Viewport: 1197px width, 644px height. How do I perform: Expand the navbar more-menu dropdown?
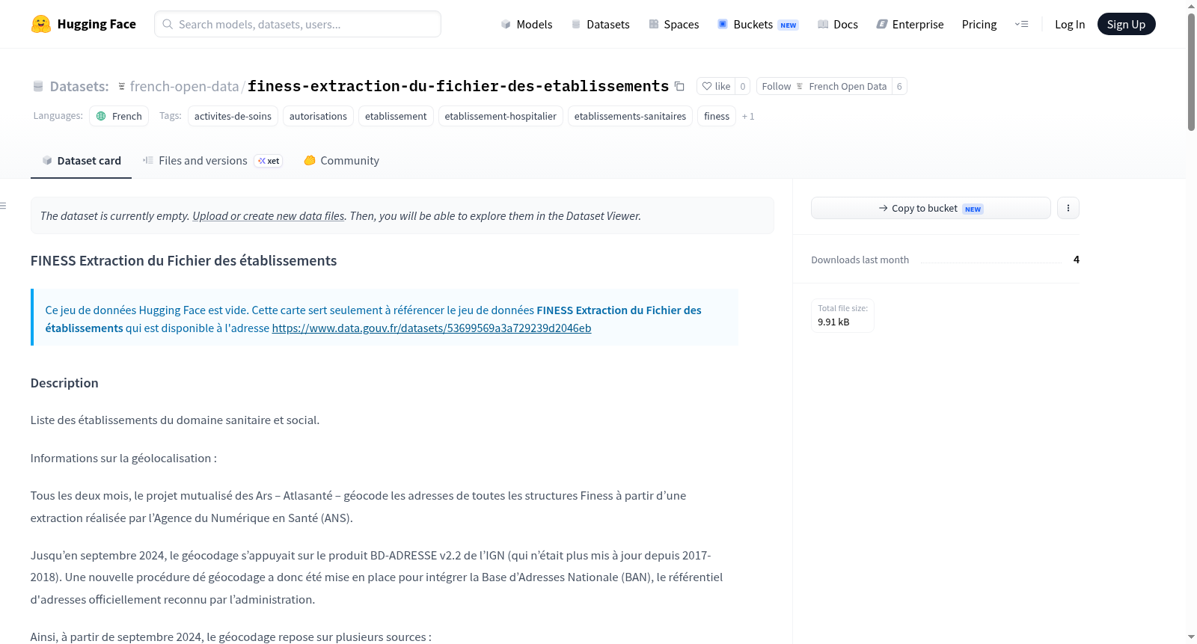tap(1021, 24)
